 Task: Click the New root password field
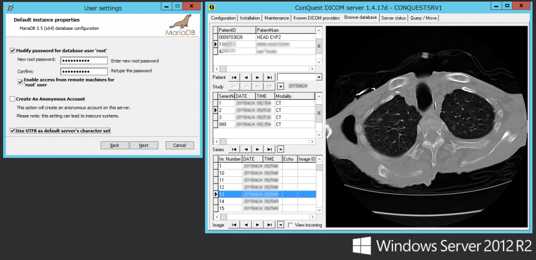pyautogui.click(x=84, y=61)
